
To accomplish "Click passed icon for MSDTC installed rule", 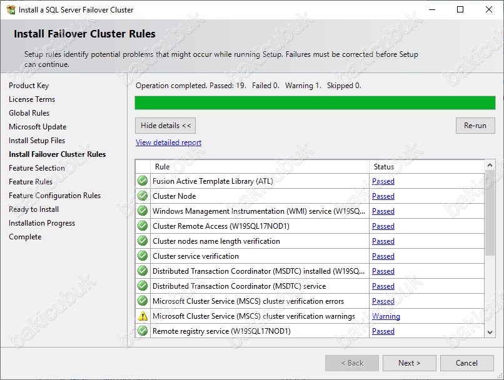I will click(x=143, y=271).
